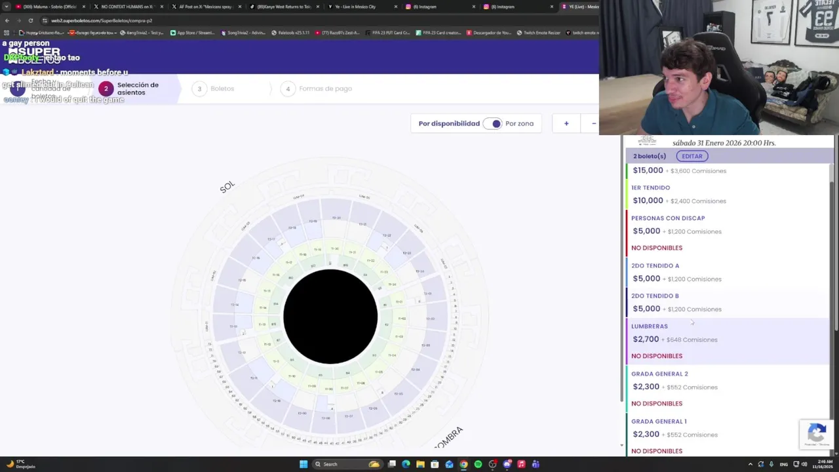Image resolution: width=839 pixels, height=472 pixels.
Task: Open Discord from the taskbar
Action: coord(507,464)
